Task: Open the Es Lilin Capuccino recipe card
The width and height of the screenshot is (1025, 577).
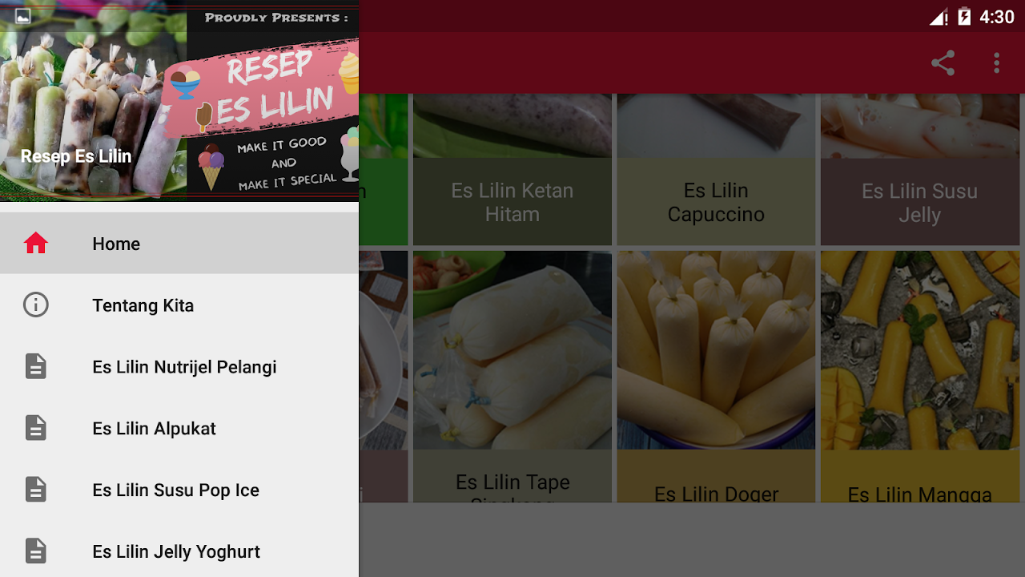Action: click(x=716, y=170)
